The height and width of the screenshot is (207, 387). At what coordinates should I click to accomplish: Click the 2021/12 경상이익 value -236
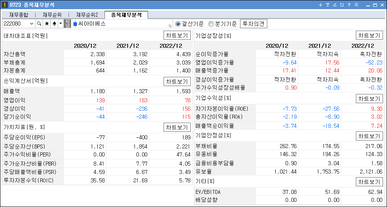tap(142, 109)
